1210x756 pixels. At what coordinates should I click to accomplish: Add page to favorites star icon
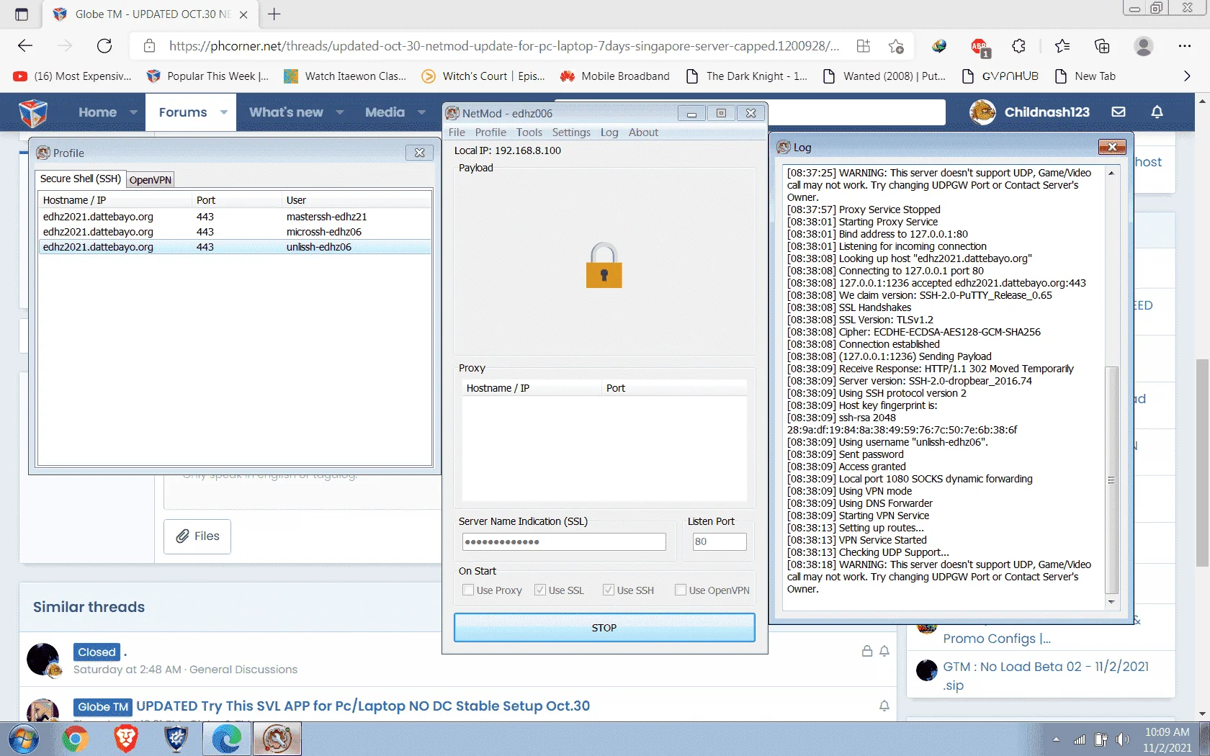(x=896, y=46)
